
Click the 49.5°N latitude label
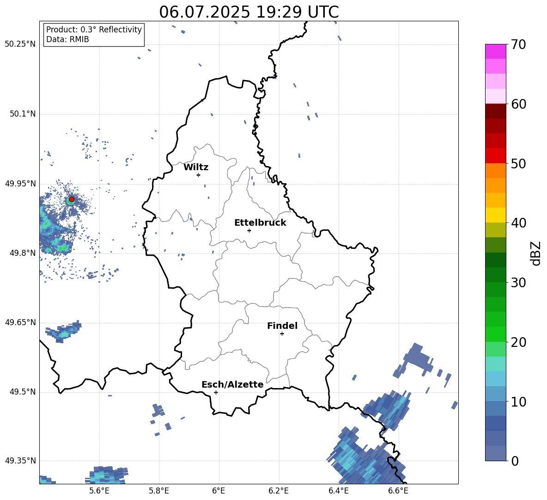(x=23, y=392)
